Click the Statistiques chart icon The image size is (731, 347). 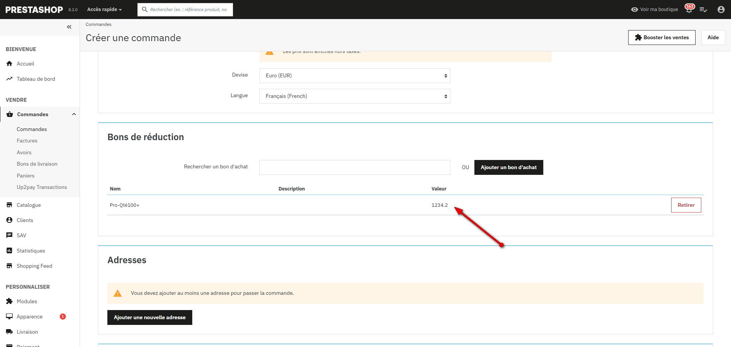(10, 251)
